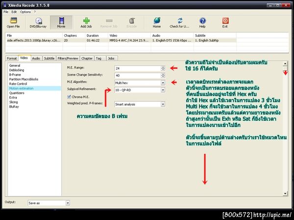The width and height of the screenshot is (294, 220).
Task: Expand the Weighted pred. P-frames dropdown
Action: [163, 104]
